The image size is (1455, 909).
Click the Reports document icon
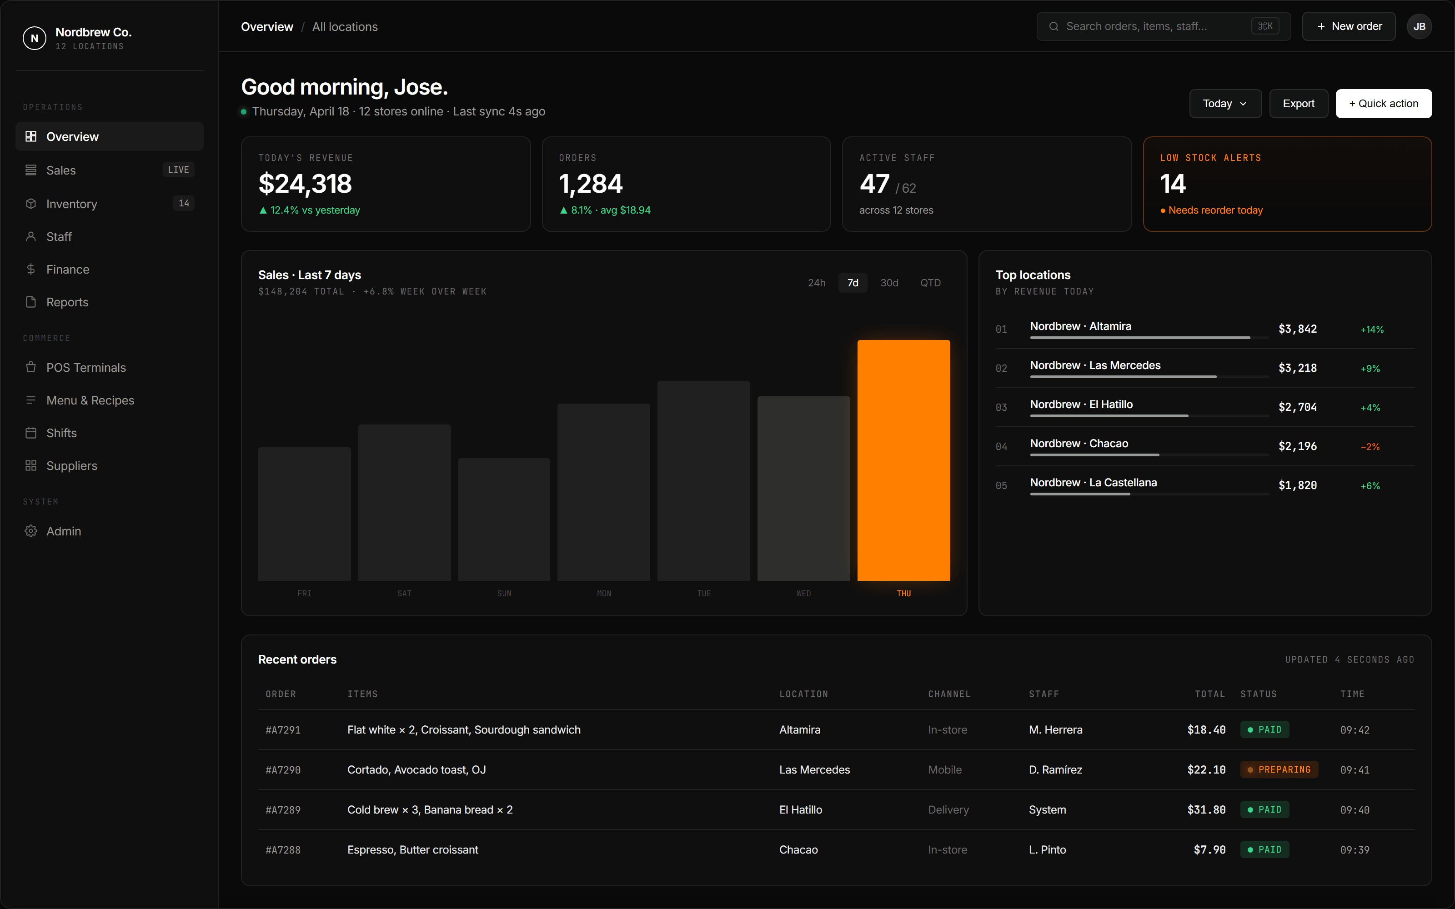coord(30,302)
